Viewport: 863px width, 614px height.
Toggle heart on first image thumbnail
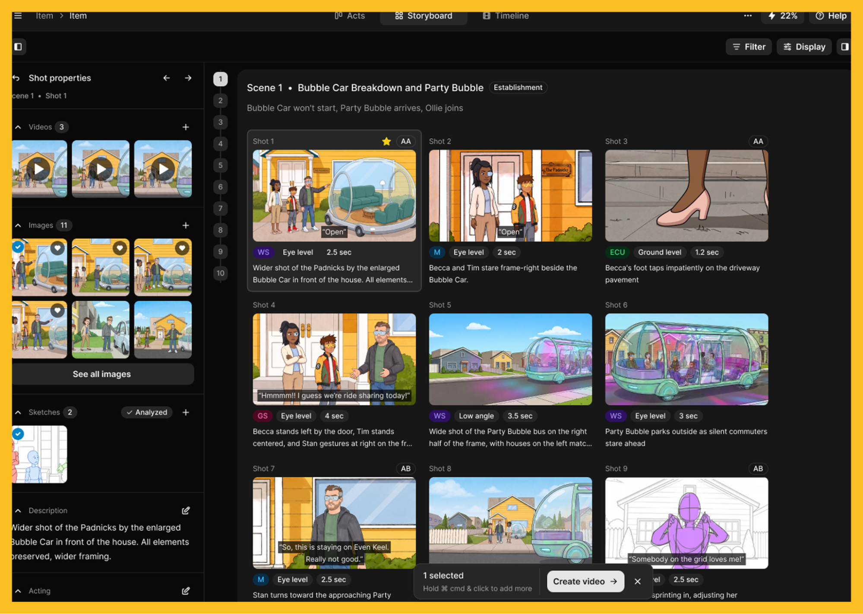coord(57,248)
